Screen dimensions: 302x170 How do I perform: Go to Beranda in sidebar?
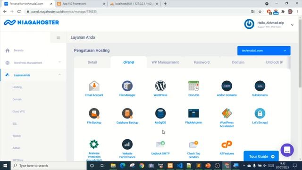pyautogui.click(x=18, y=51)
